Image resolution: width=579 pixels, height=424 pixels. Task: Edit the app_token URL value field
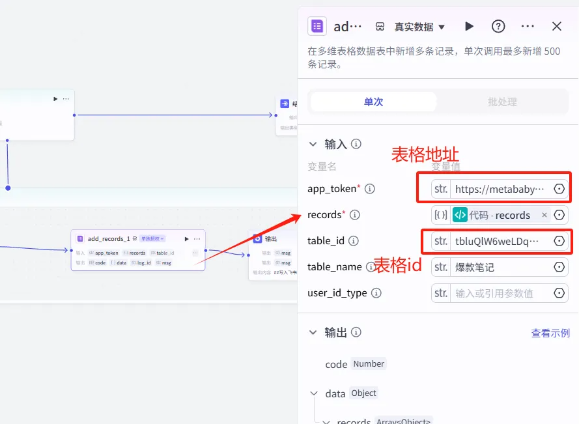(500, 189)
